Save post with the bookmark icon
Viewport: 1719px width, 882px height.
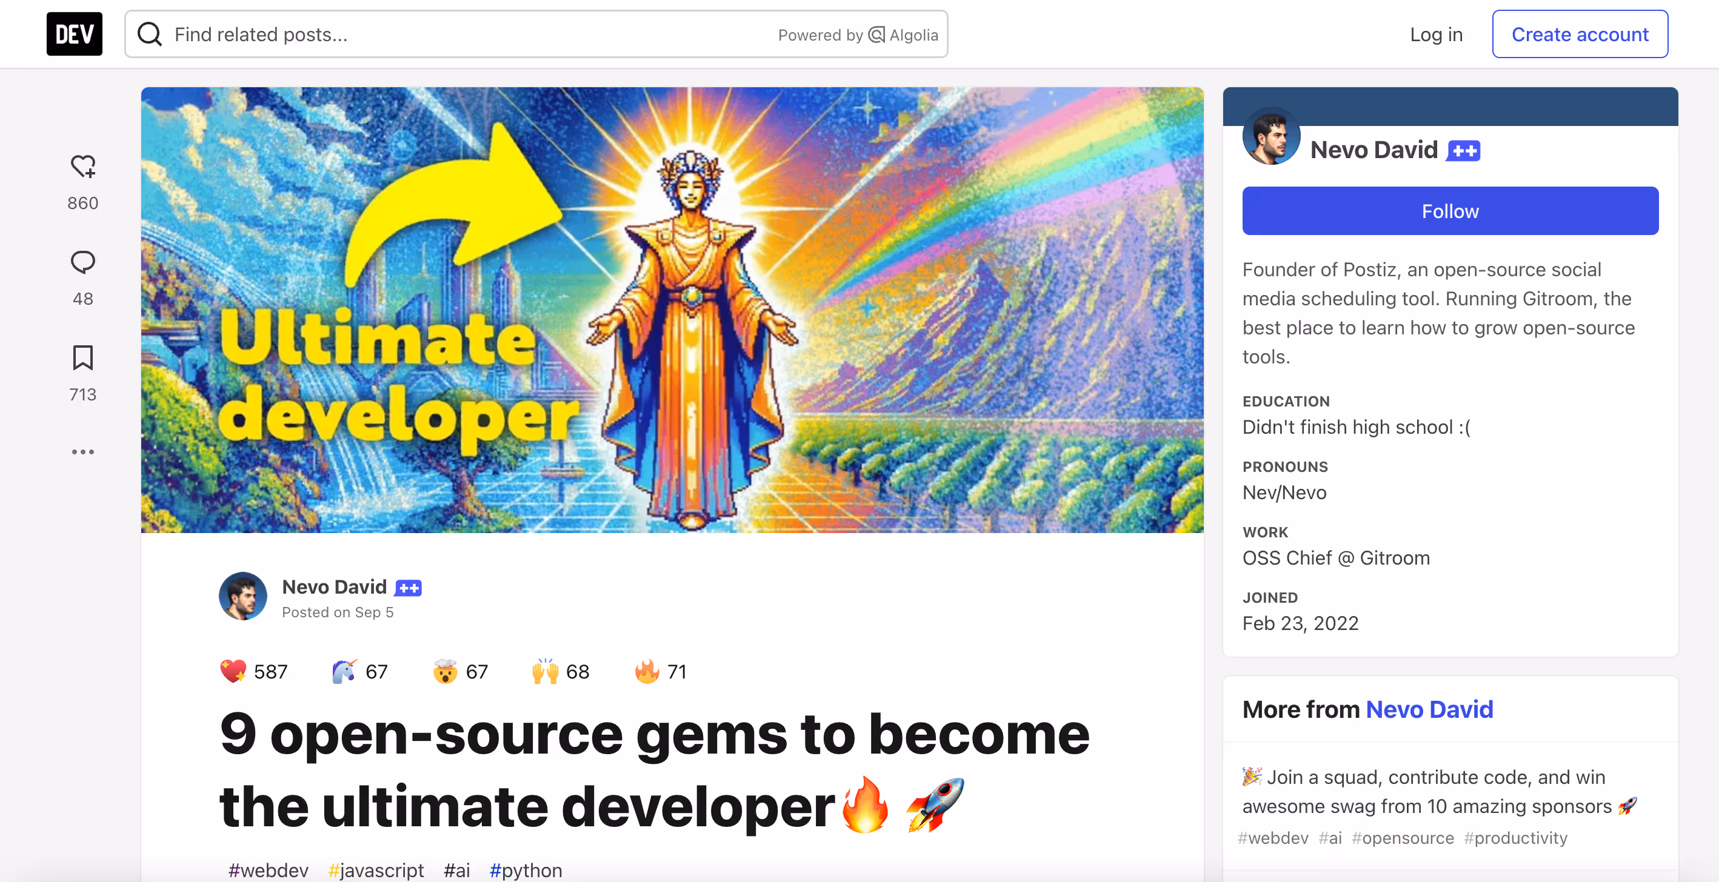(83, 358)
